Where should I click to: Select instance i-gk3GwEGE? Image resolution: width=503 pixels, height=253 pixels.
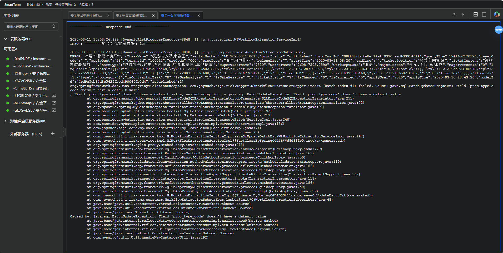pos(30,110)
